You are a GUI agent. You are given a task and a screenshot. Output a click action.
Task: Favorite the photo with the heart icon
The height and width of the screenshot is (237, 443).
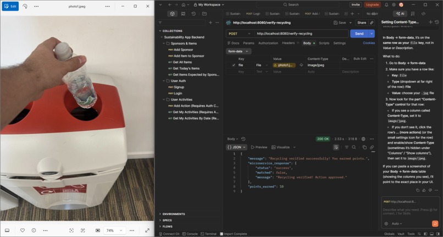23,230
